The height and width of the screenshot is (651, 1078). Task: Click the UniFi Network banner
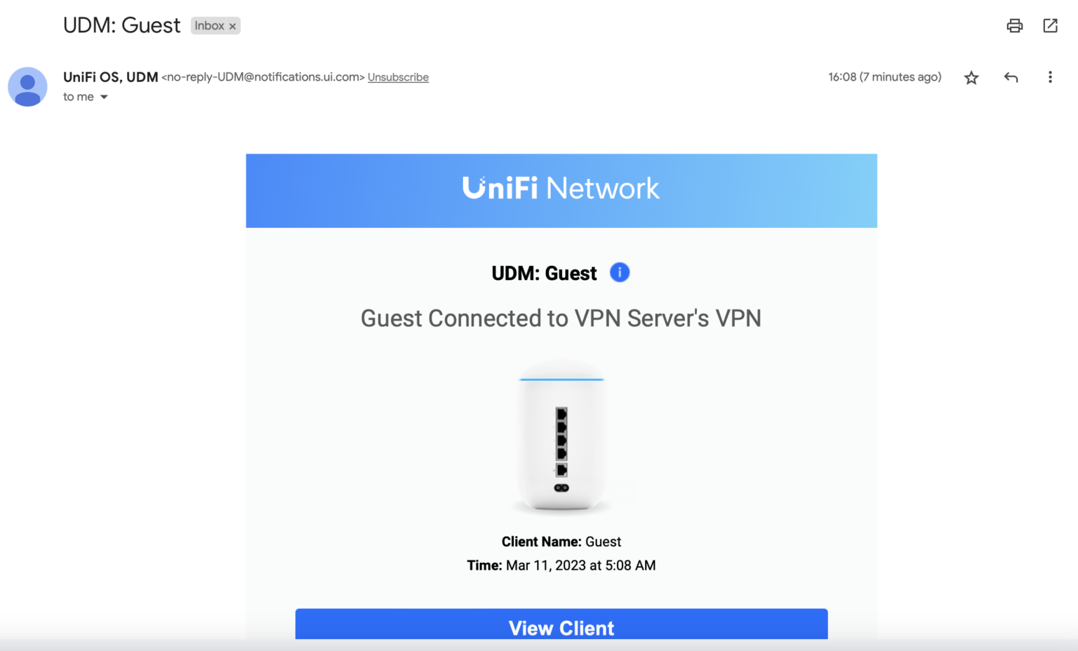tap(561, 190)
